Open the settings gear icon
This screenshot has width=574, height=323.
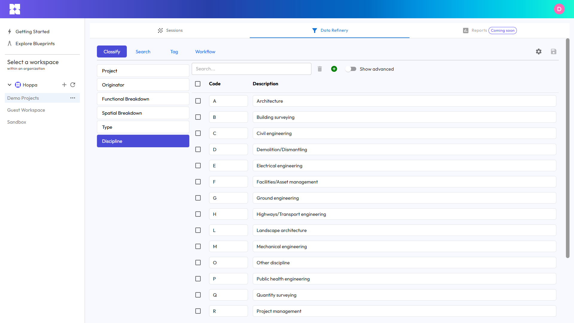coord(539,51)
